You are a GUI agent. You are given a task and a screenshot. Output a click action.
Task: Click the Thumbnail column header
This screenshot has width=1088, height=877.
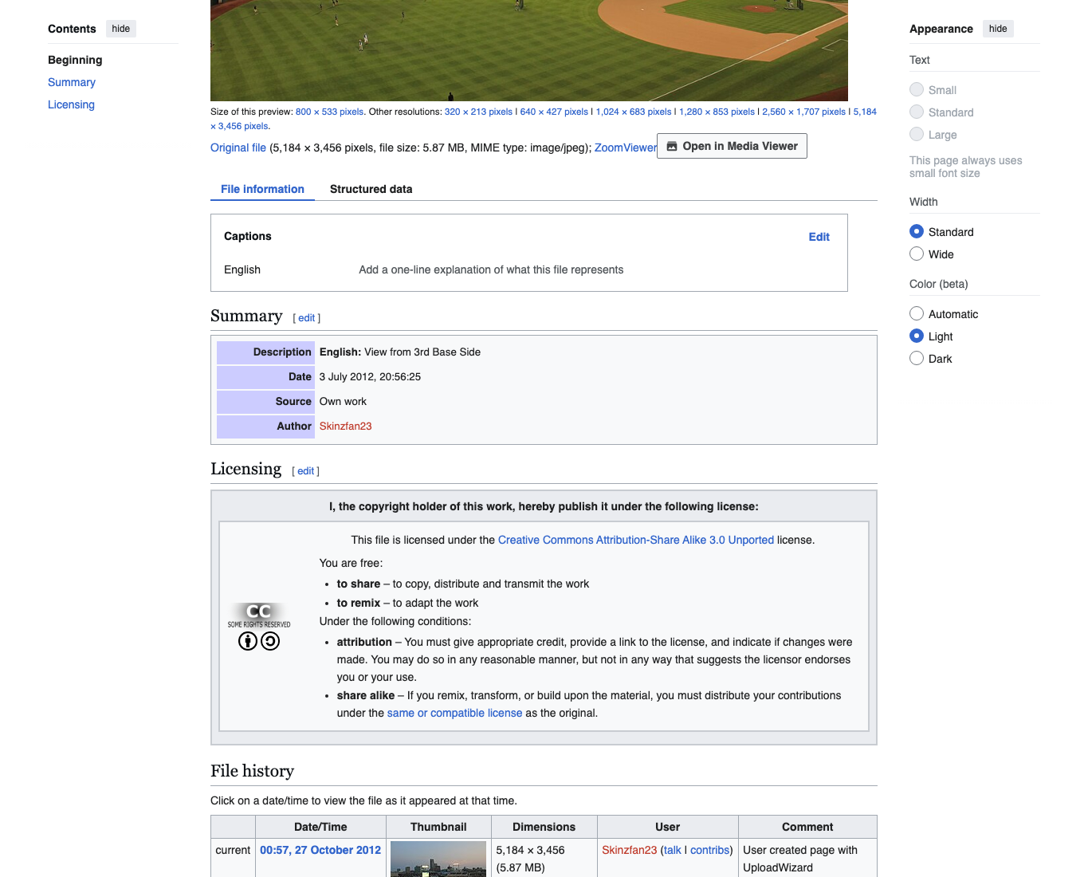click(x=438, y=827)
